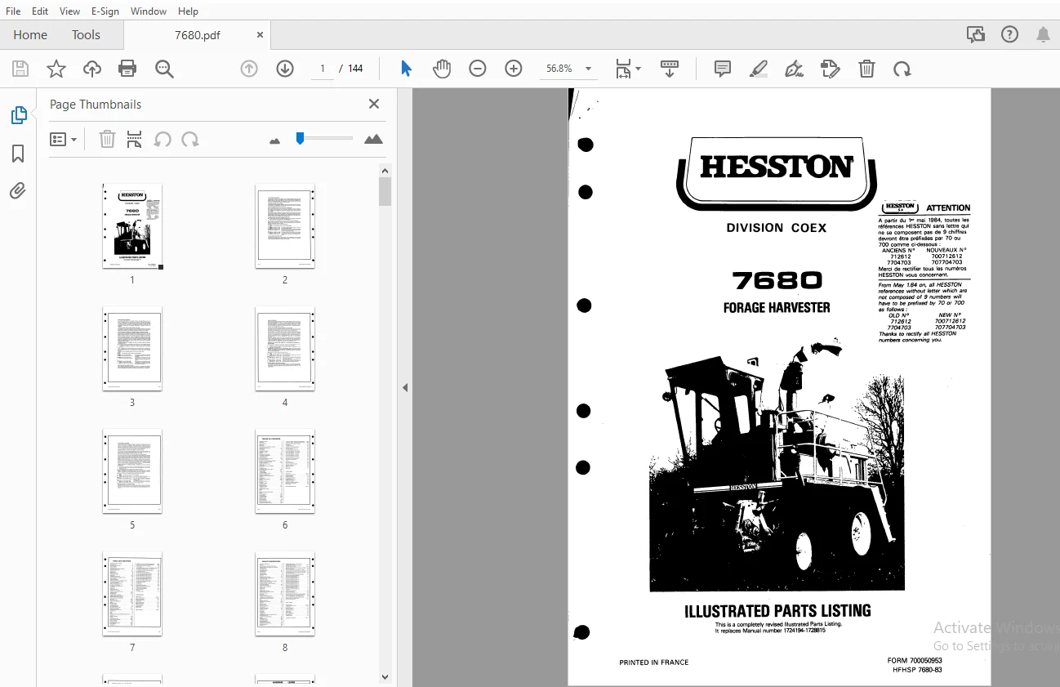This screenshot has width=1060, height=687.
Task: Open the share and review chat icon
Action: pyautogui.click(x=975, y=34)
